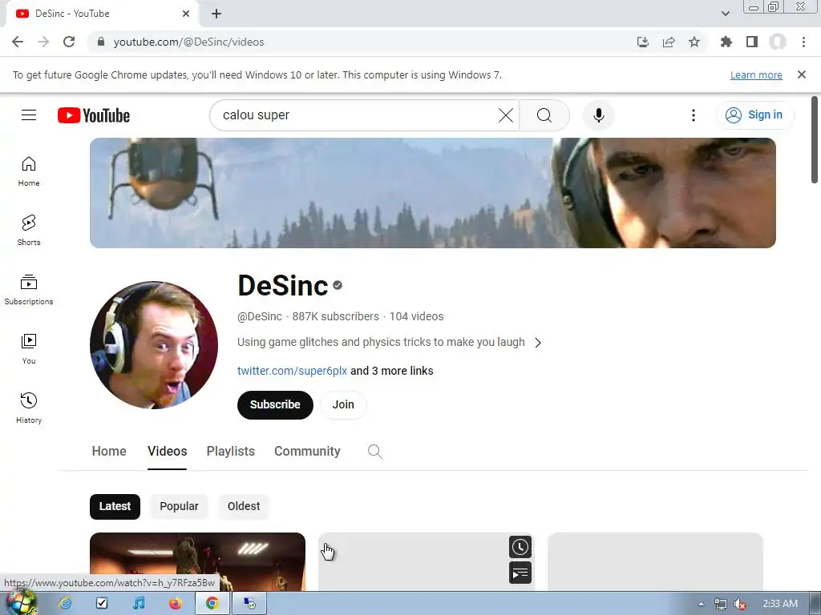Reload the current page
The width and height of the screenshot is (821, 615).
69,42
